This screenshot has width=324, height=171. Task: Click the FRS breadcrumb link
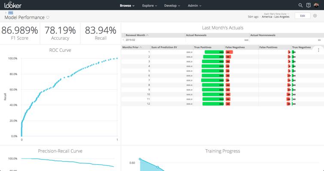[x=11, y=13]
